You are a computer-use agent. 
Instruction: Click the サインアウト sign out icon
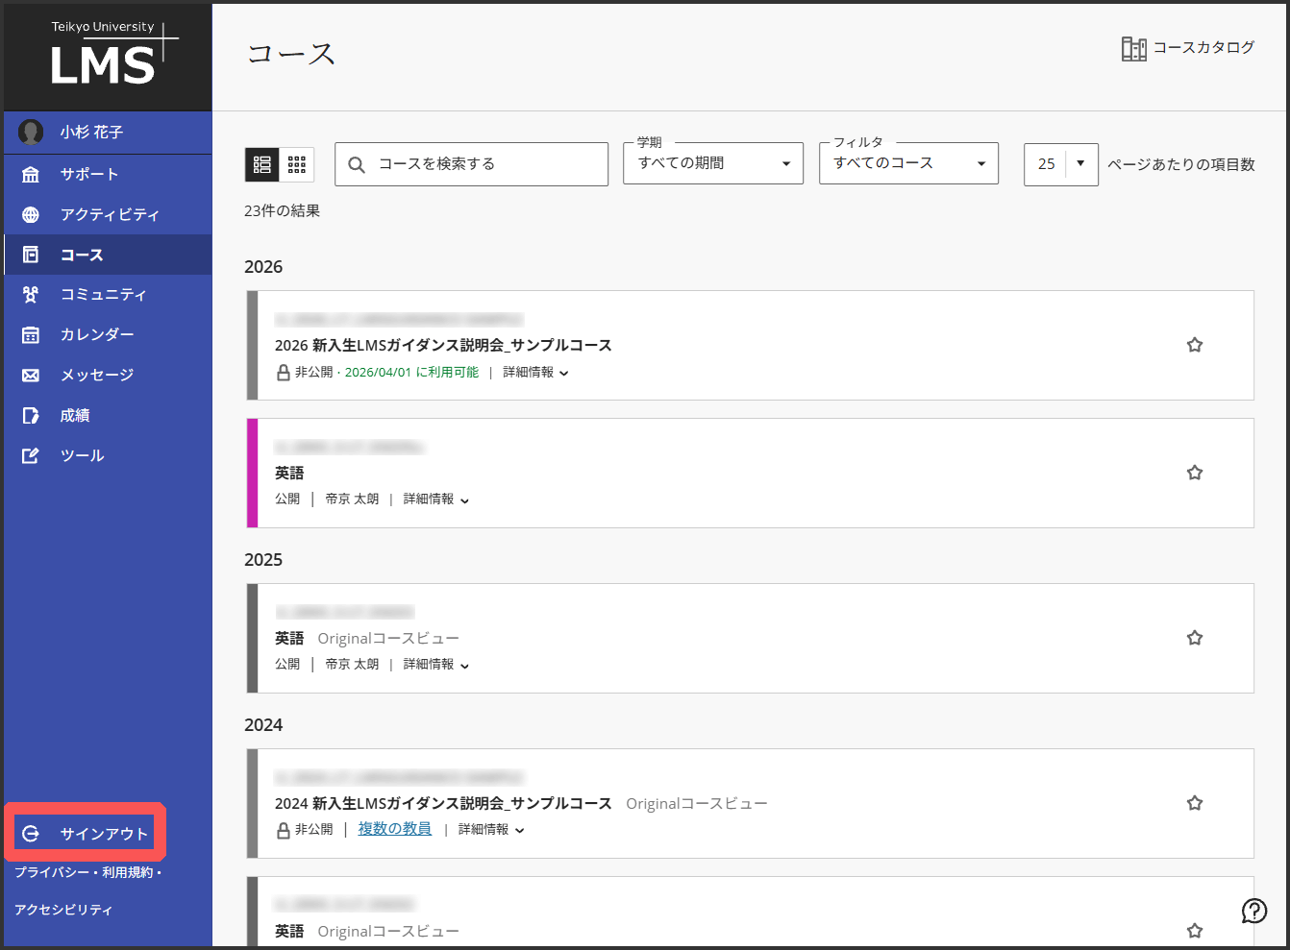click(31, 834)
